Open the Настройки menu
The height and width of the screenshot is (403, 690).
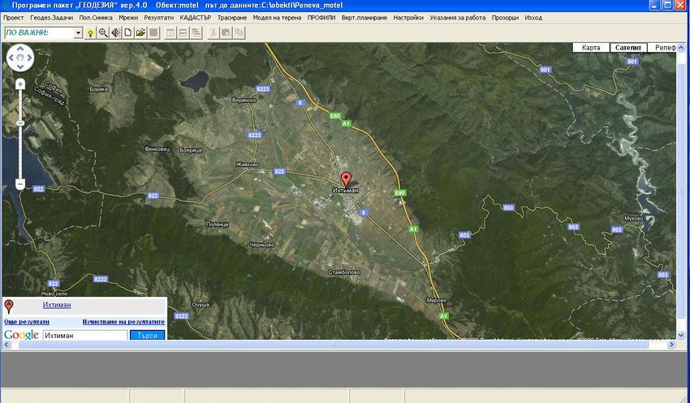coord(408,18)
